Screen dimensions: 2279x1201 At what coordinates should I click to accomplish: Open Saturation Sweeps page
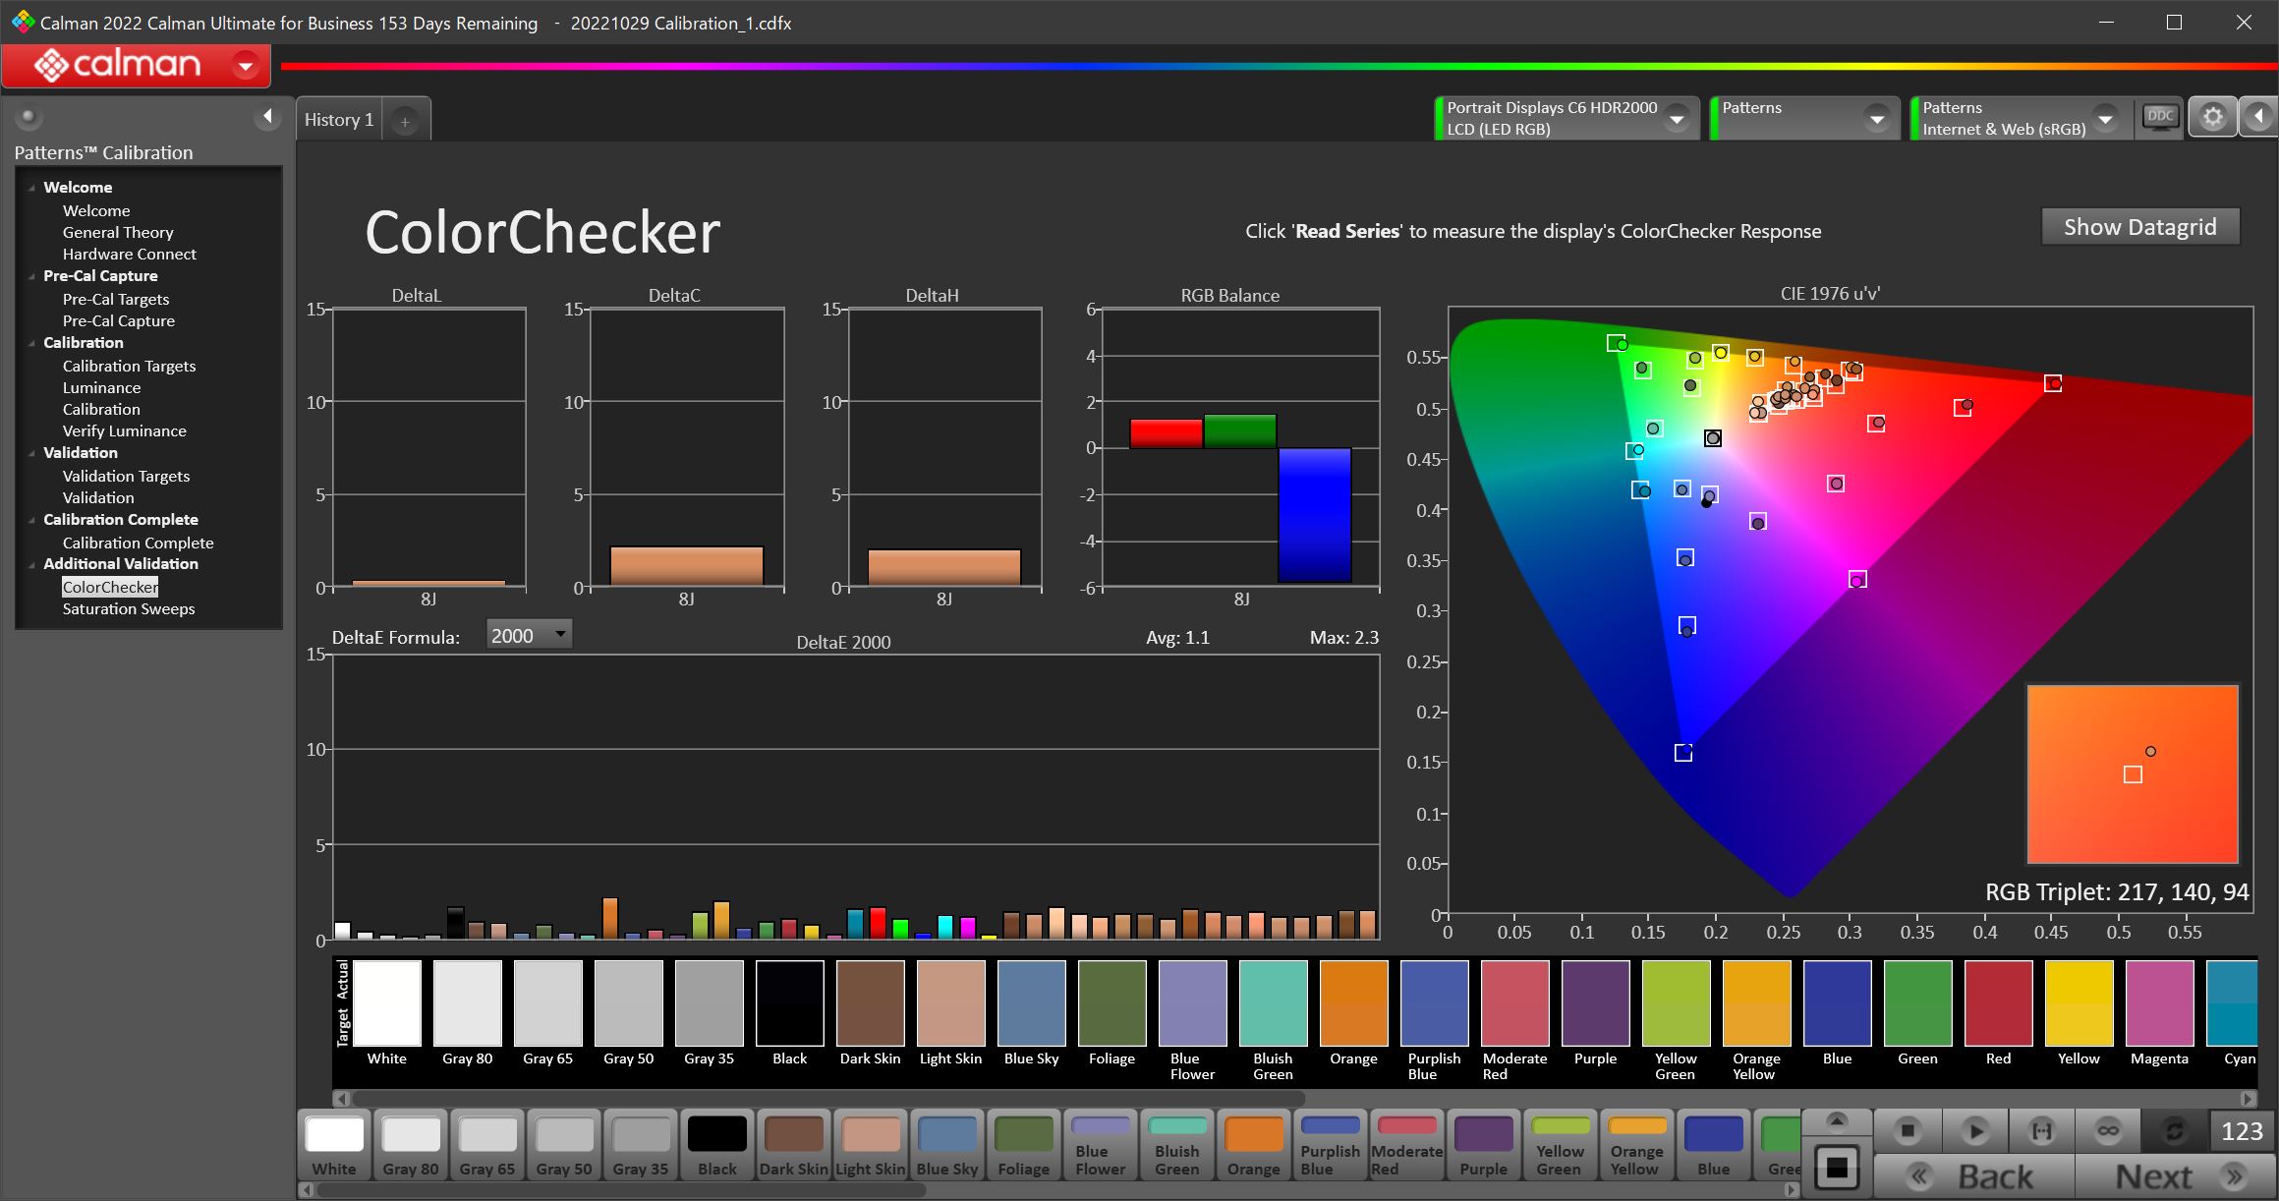pos(129,609)
